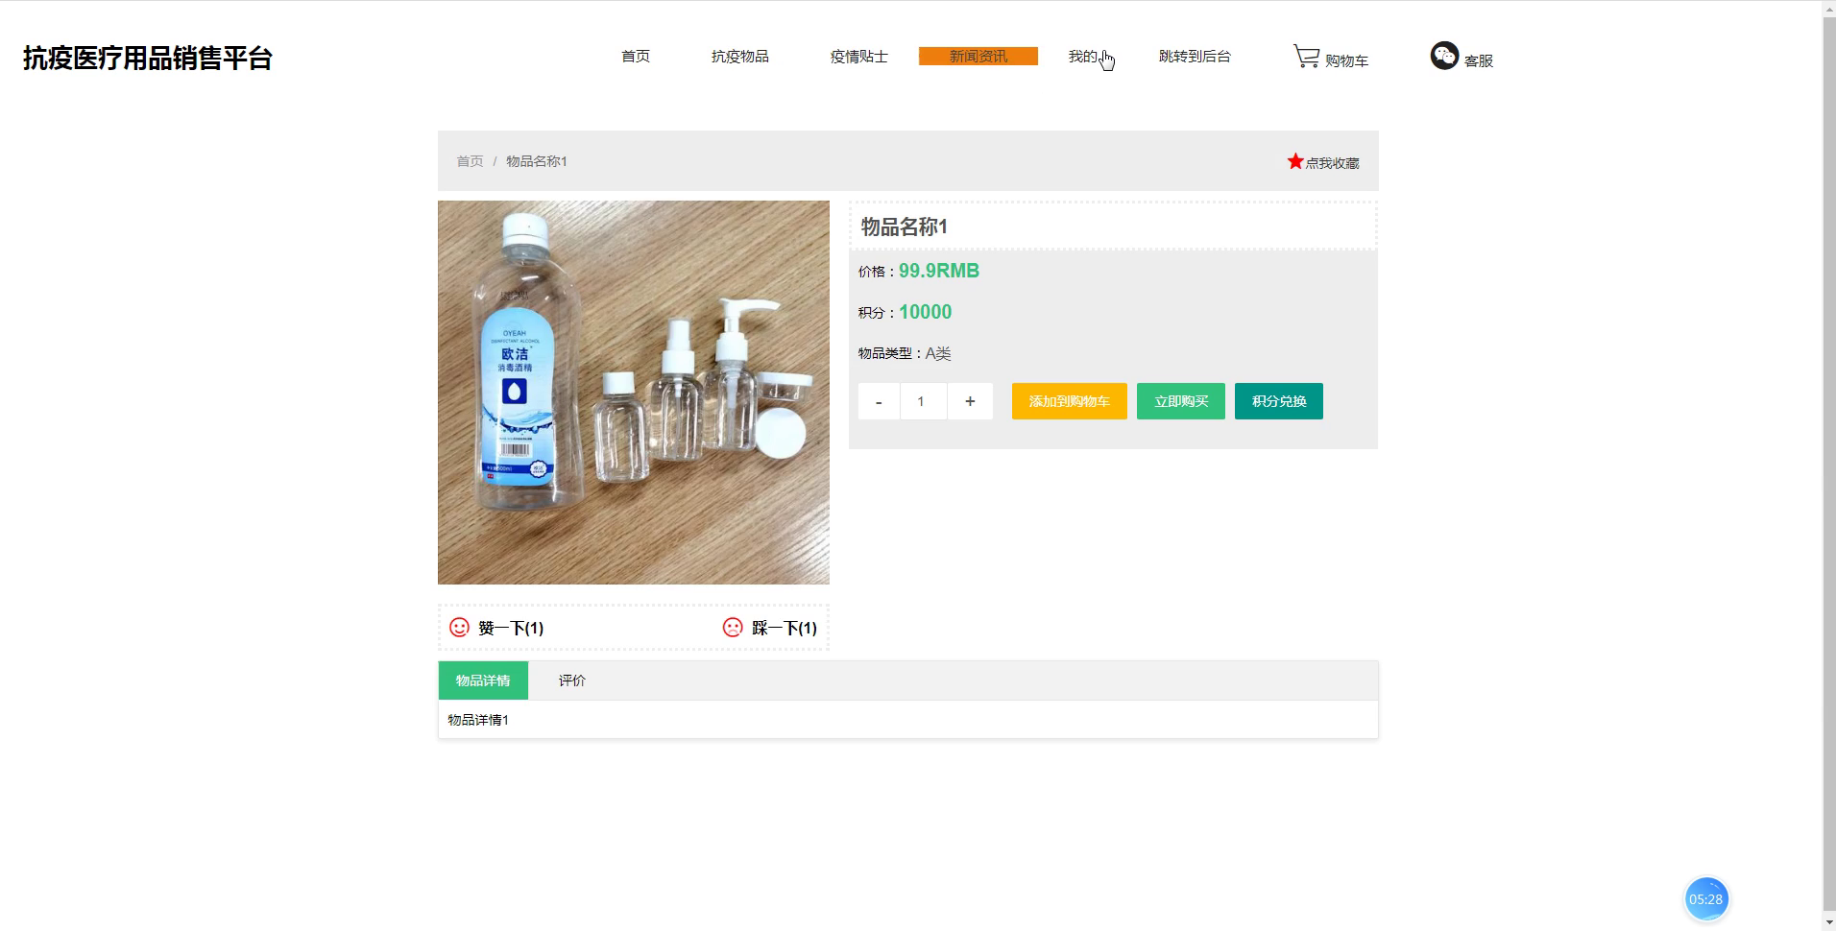Viewport: 1836px width, 931px height.
Task: Click the 10000 points value
Action: tap(926, 312)
